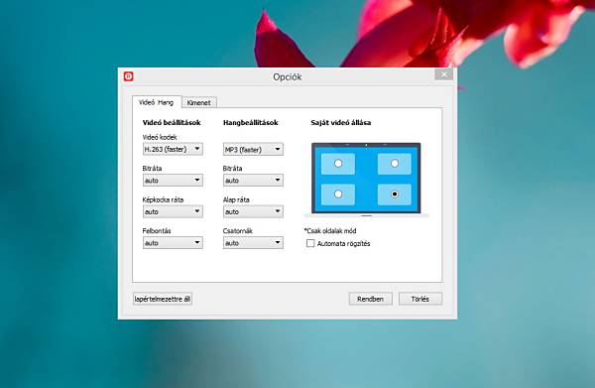The image size is (595, 388).
Task: Click the Opciók window title
Action: [x=288, y=77]
